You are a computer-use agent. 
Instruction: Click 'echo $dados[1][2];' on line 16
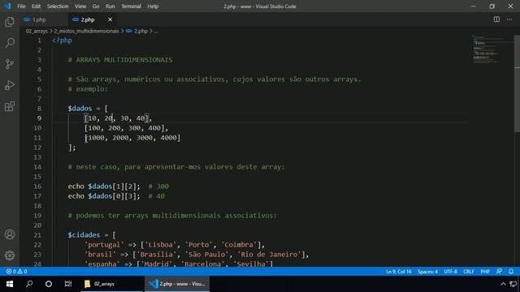click(x=104, y=187)
